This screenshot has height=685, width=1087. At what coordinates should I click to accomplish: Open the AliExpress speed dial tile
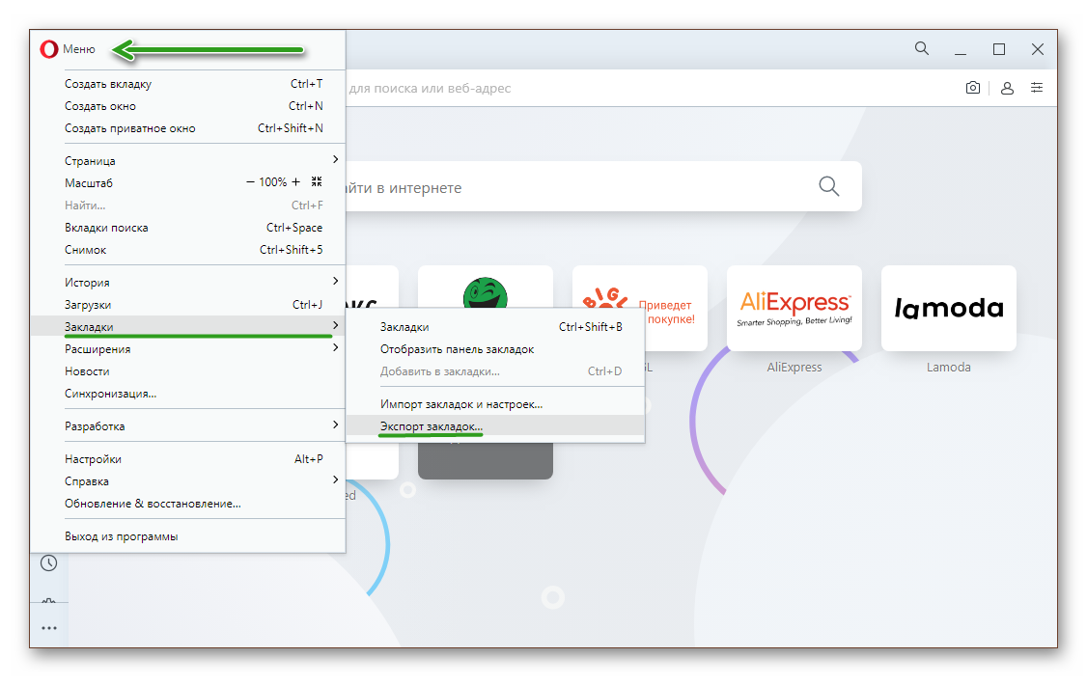(794, 309)
